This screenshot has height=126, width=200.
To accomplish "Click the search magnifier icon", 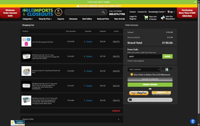I will coord(103,12).
